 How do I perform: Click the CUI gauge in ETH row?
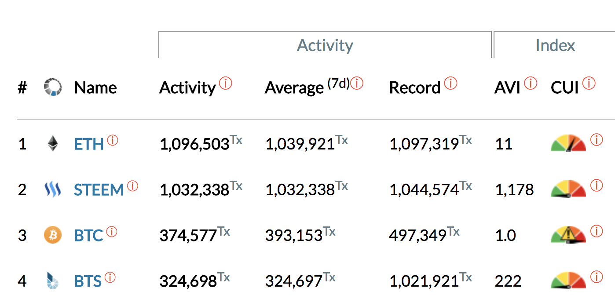pyautogui.click(x=568, y=143)
